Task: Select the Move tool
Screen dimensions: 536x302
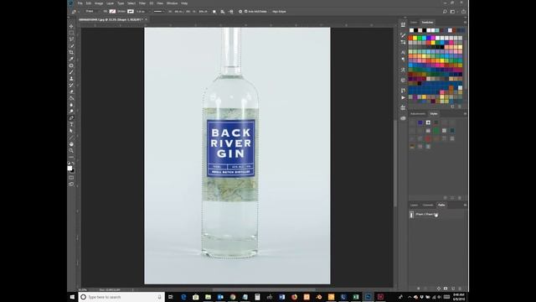Action: pyautogui.click(x=71, y=26)
